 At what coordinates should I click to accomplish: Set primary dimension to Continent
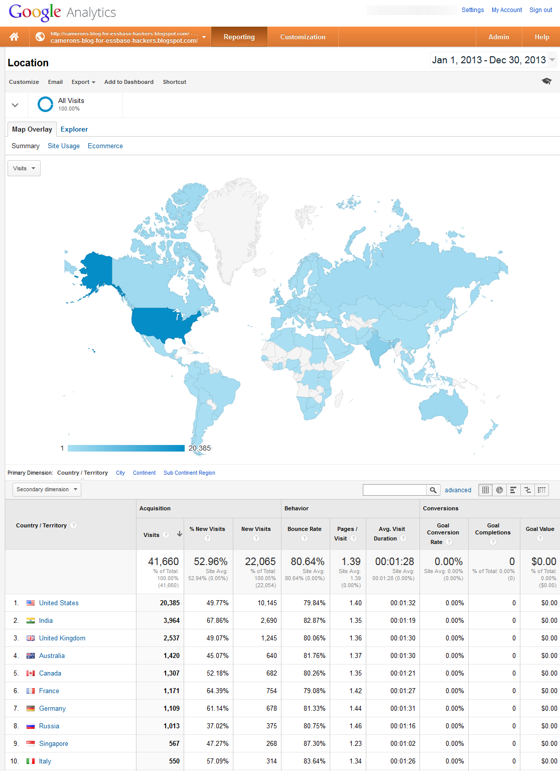pos(145,473)
